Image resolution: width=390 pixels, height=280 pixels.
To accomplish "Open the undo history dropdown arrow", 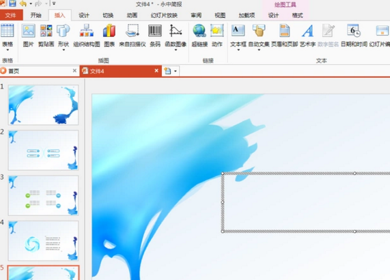I will point(31,3).
